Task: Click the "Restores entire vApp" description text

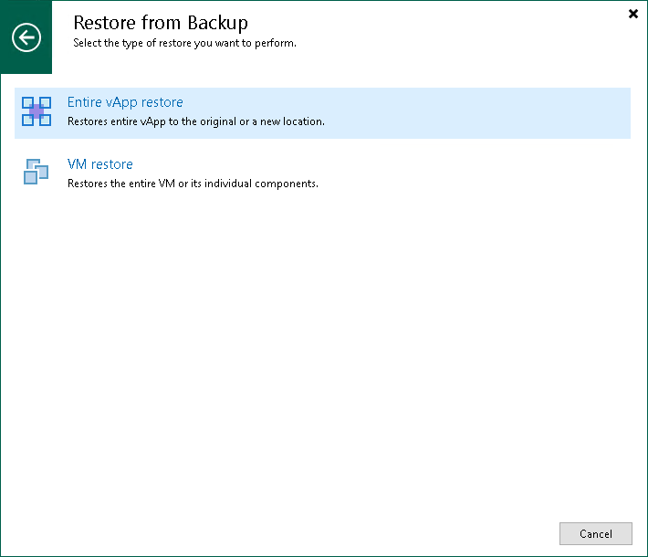Action: (x=195, y=121)
